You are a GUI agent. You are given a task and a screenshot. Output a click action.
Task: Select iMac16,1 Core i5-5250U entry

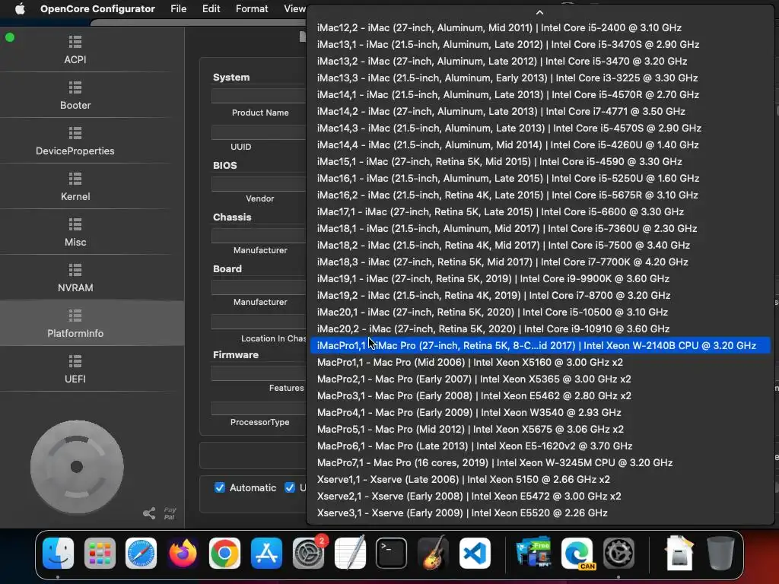[x=540, y=178]
